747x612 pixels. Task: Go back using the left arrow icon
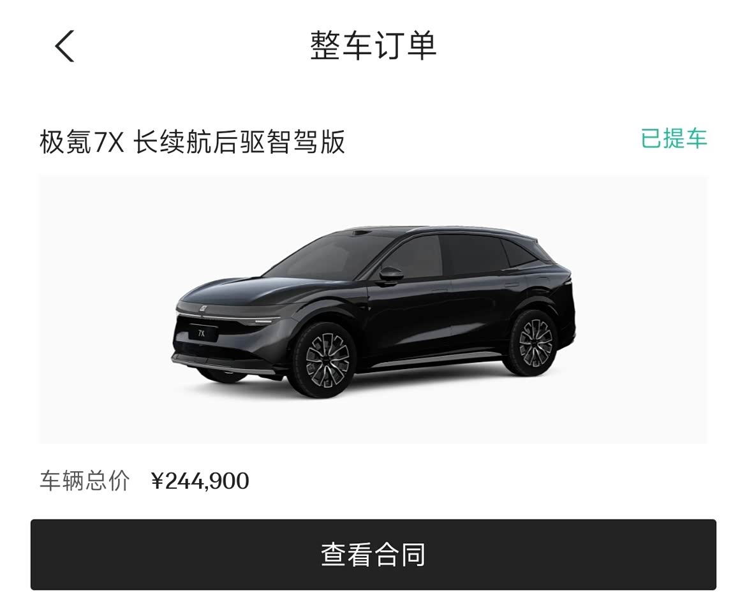(65, 46)
